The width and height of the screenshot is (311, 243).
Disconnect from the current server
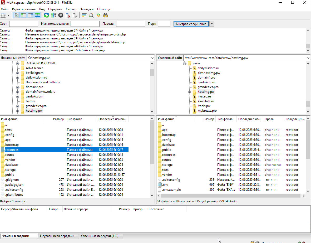pyautogui.click(x=68, y=15)
